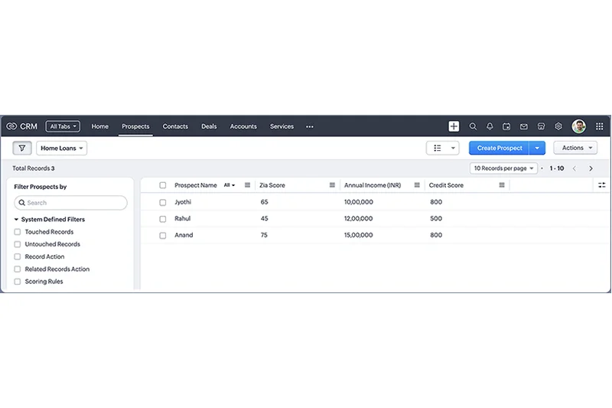Click Jyothi's annual income 10,00,000

[358, 202]
